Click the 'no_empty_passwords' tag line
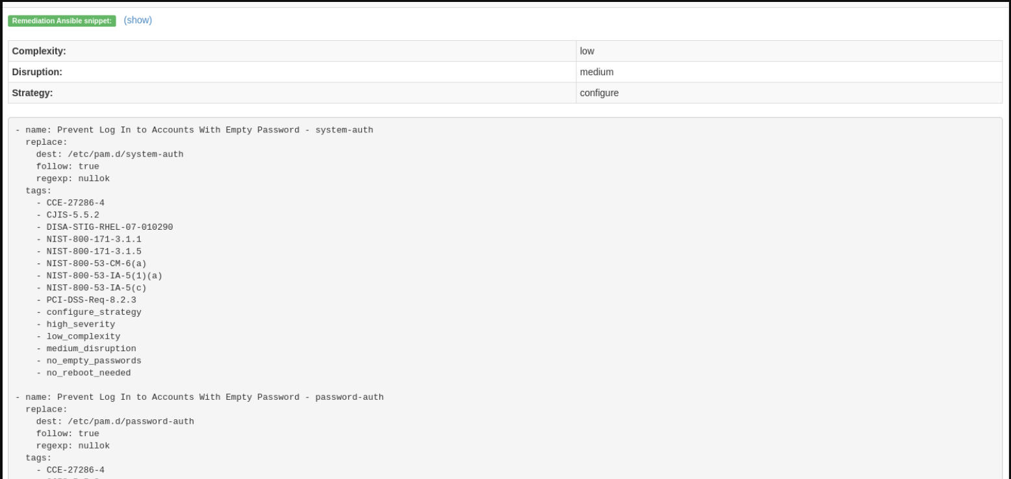Screen dimensions: 1011x479 (x=89, y=361)
